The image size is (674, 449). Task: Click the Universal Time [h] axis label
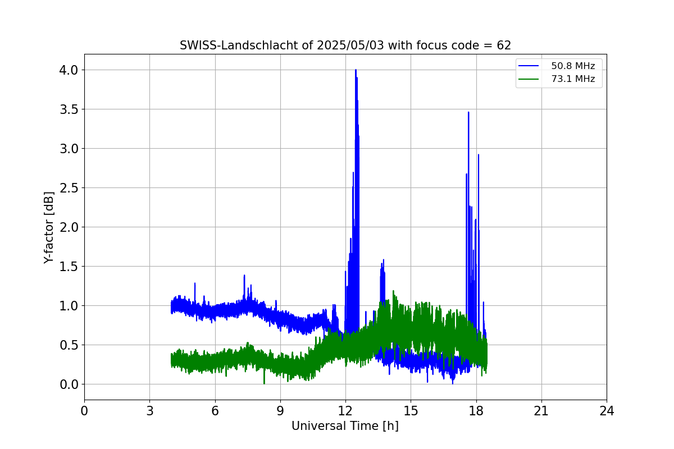tap(345, 426)
